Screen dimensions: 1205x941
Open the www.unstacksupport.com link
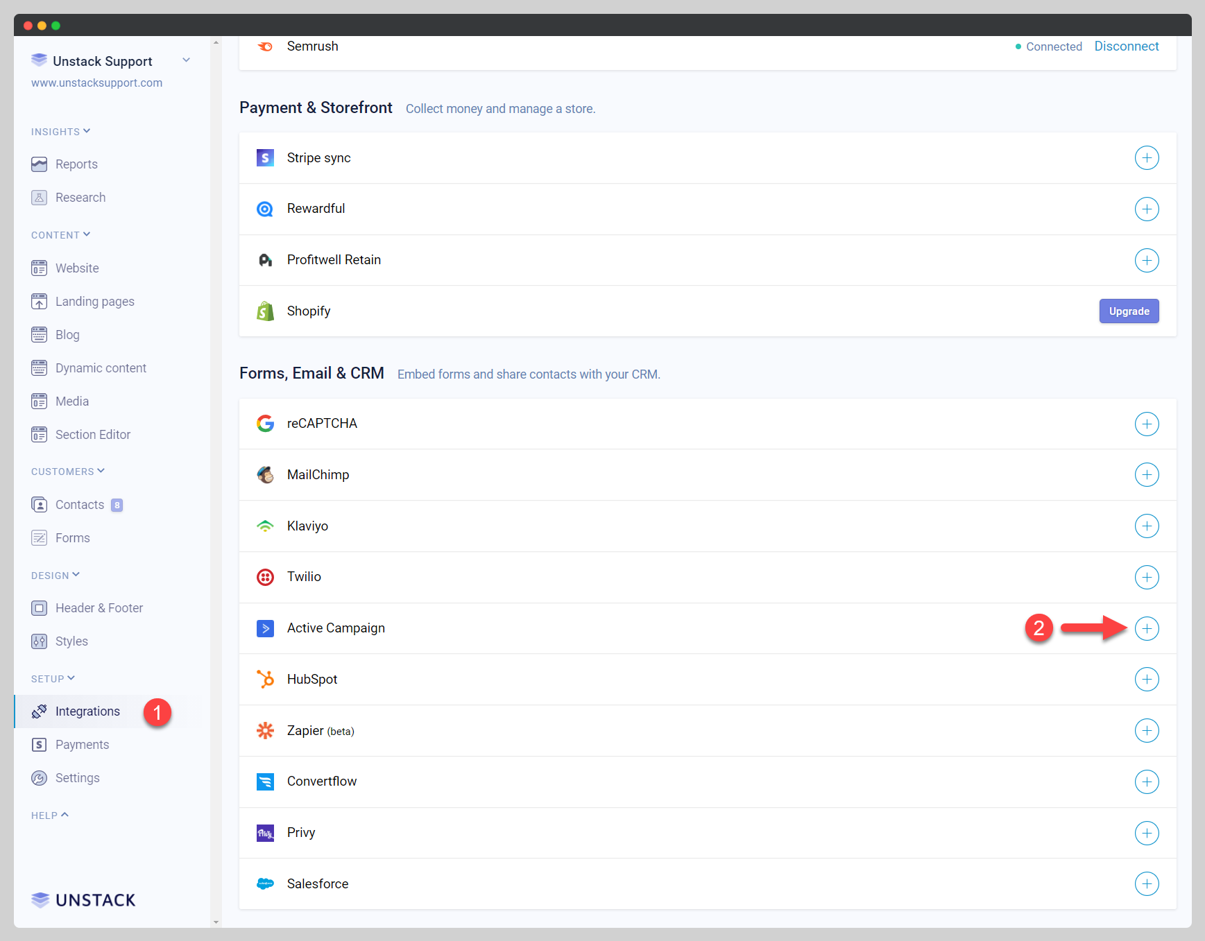point(96,83)
